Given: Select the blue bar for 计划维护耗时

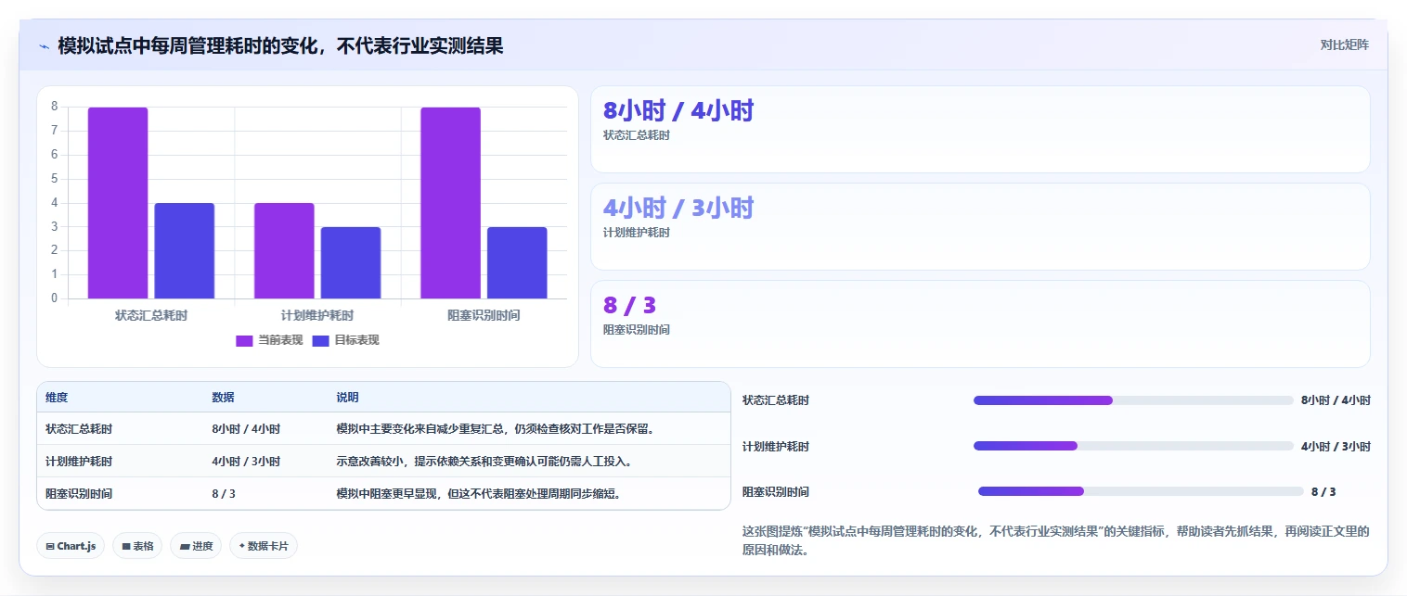Looking at the screenshot, I should pos(351,263).
